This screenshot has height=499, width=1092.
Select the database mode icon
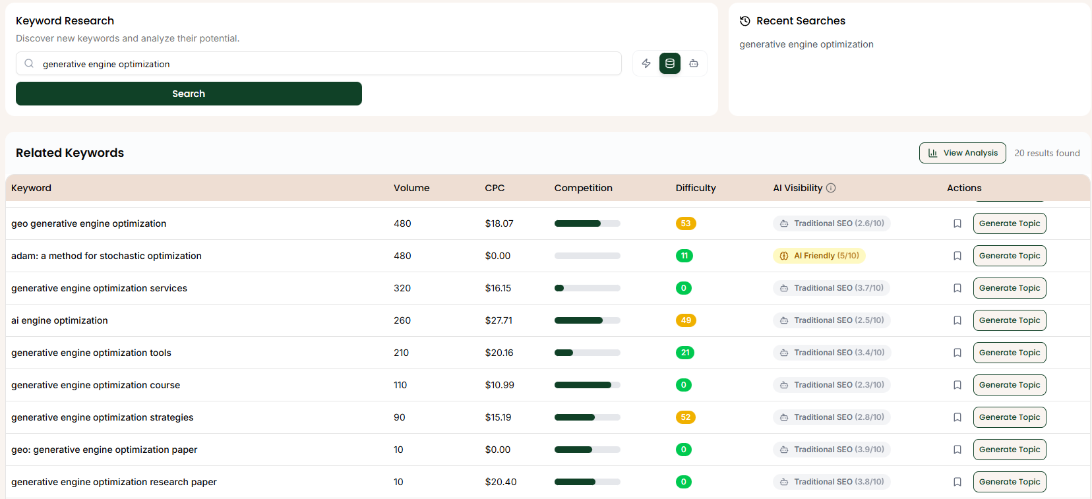point(670,63)
